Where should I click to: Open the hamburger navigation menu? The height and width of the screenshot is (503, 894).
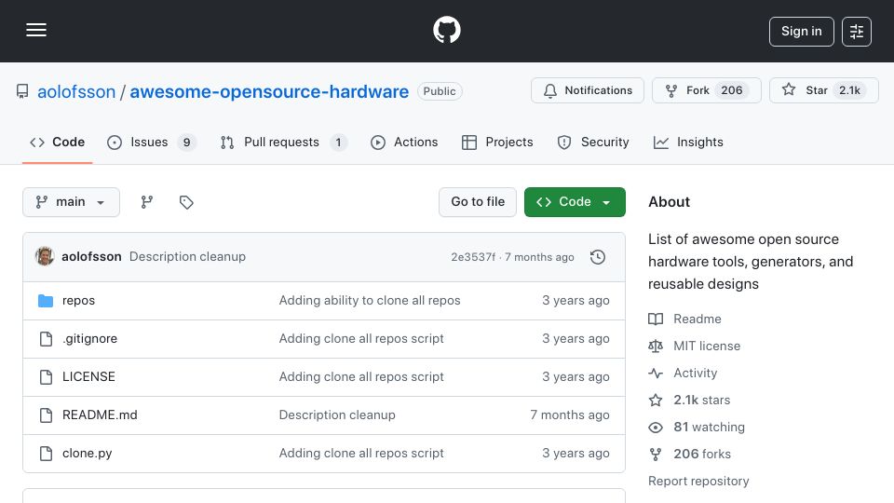(36, 30)
